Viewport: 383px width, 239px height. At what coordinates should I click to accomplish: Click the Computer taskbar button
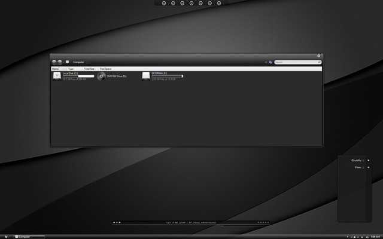[x=29, y=237]
